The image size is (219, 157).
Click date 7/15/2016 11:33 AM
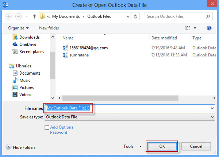point(169,55)
